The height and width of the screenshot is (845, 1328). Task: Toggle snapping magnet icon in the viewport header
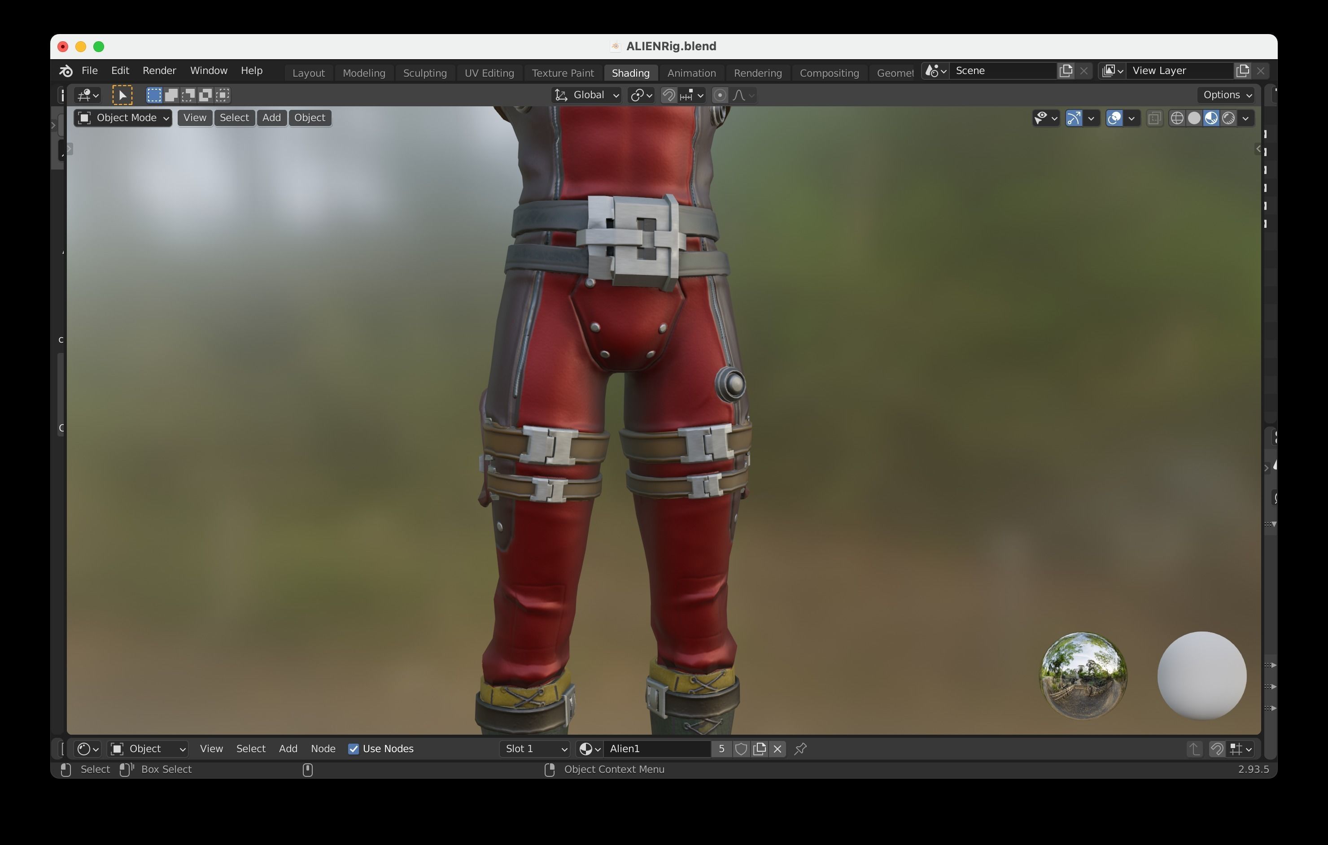tap(668, 96)
